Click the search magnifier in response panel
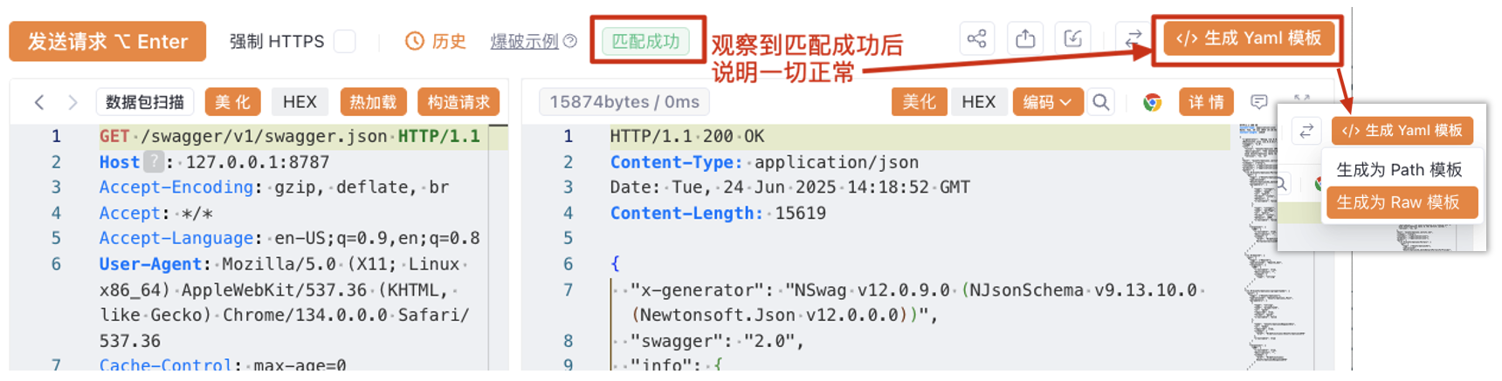The height and width of the screenshot is (381, 1502). (1101, 102)
